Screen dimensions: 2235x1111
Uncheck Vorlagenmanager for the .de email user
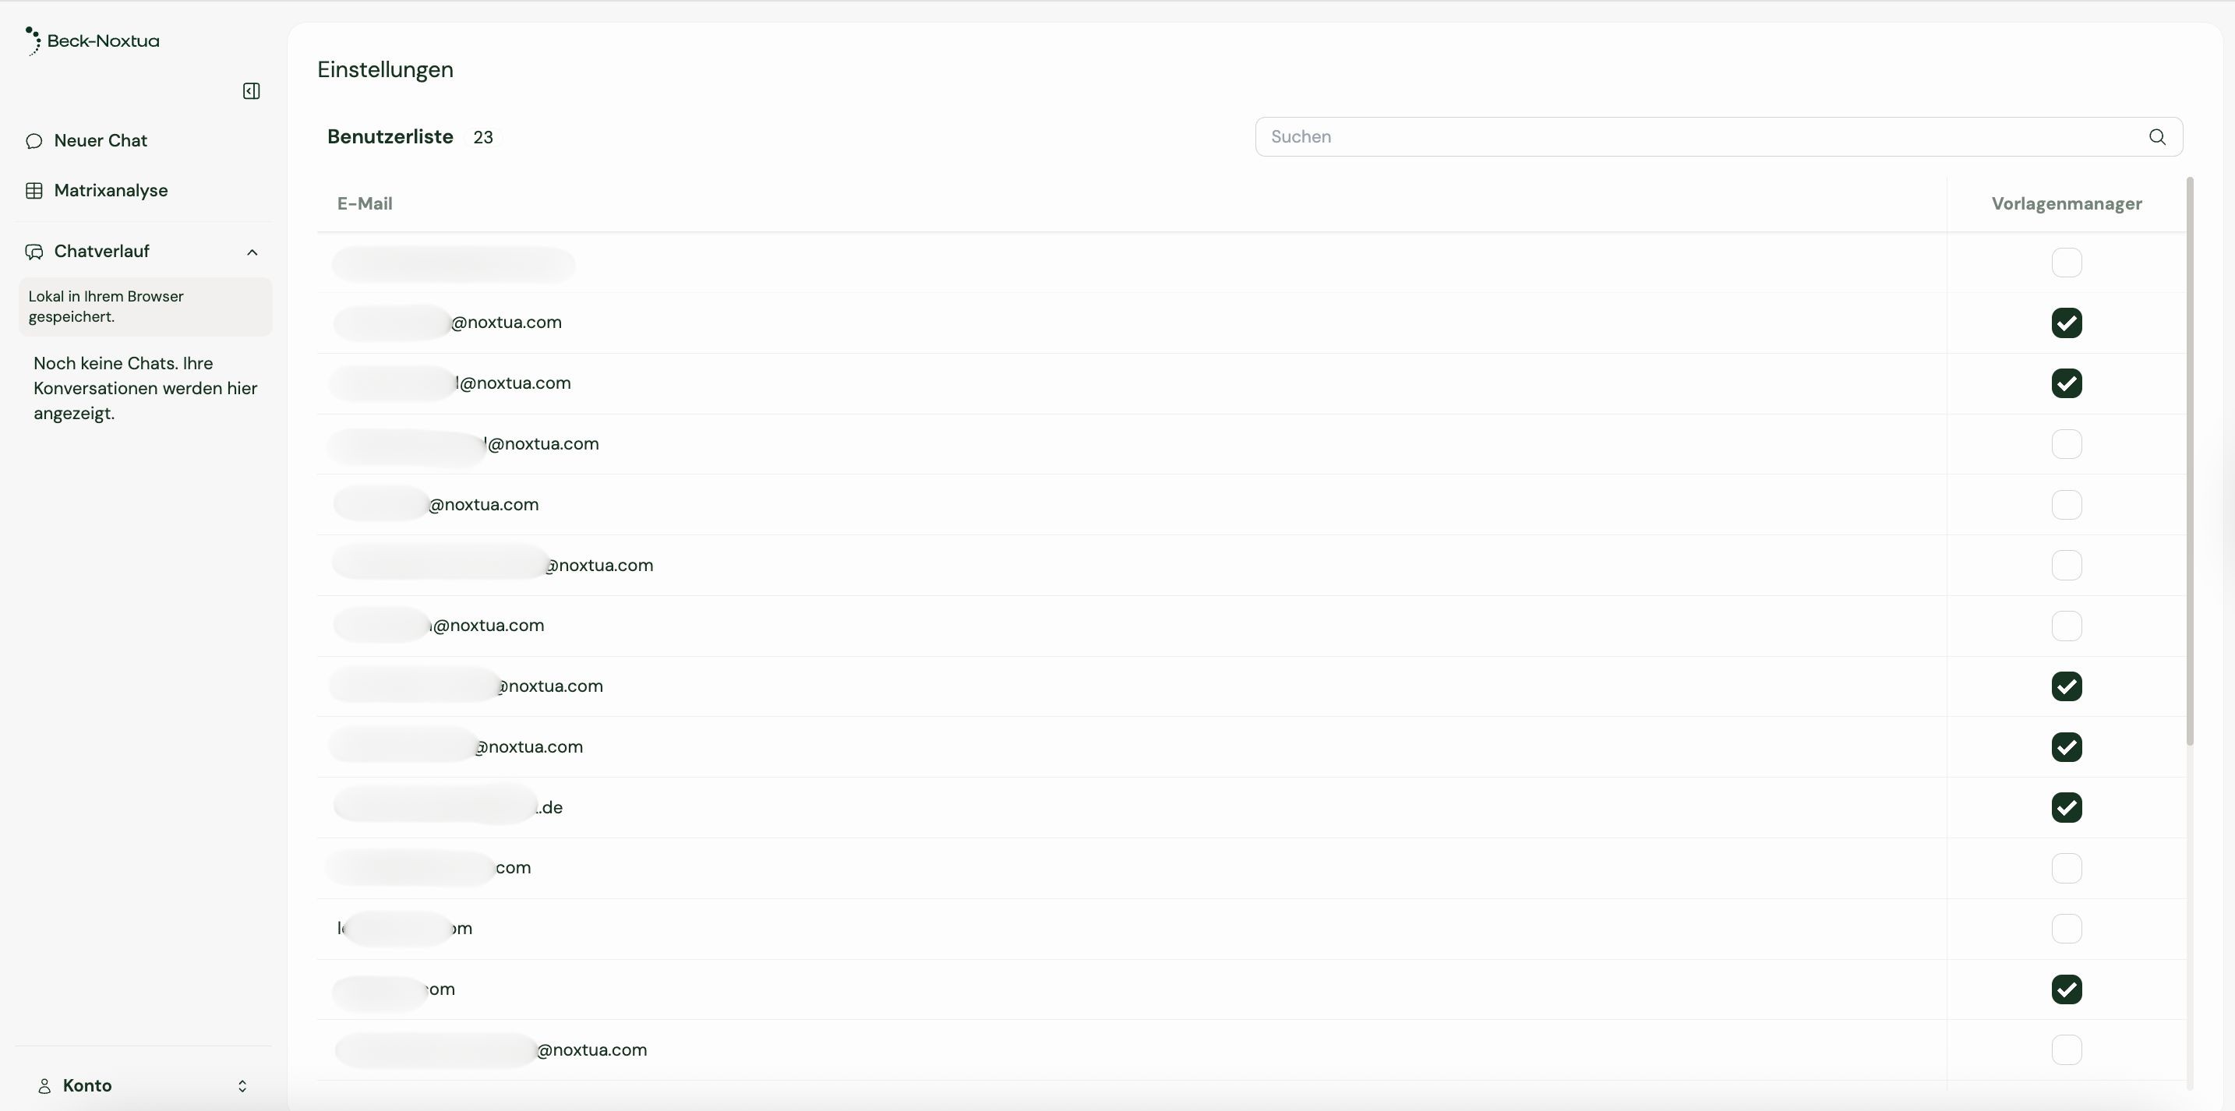2066,807
